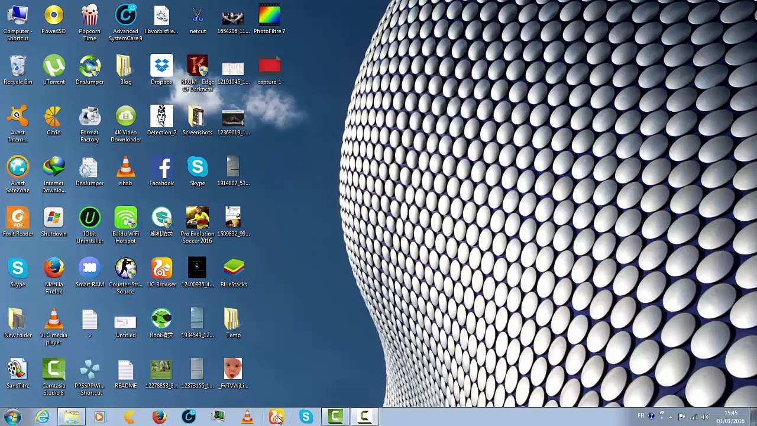
Task: Select the Detection_2 desktop file
Action: pos(161,121)
